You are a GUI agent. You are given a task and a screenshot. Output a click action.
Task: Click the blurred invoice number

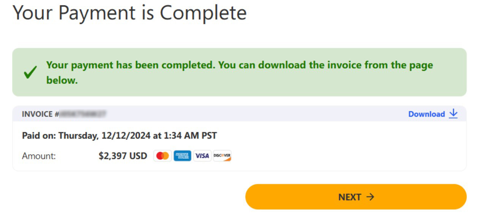82,114
